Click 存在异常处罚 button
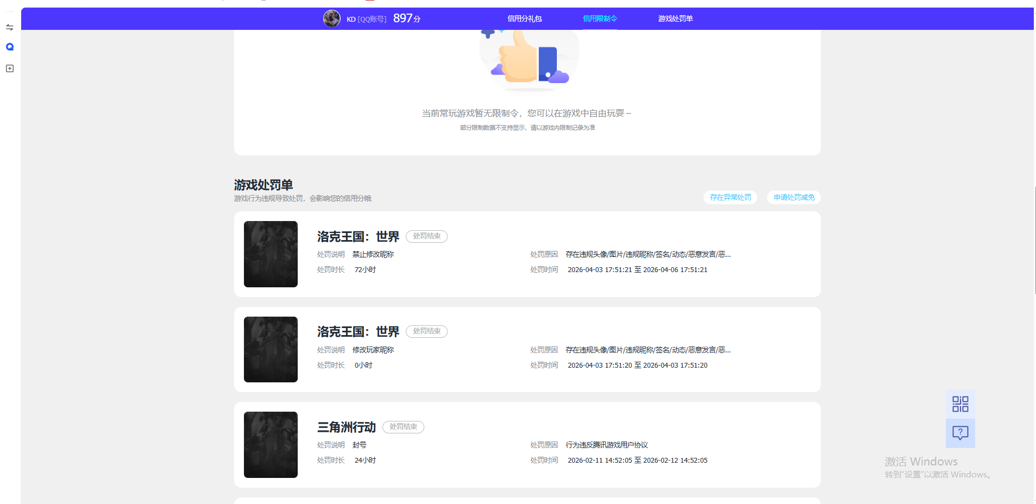The height and width of the screenshot is (504, 1036). [x=730, y=197]
